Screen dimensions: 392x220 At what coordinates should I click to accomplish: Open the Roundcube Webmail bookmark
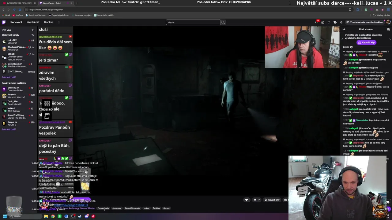click(36, 15)
